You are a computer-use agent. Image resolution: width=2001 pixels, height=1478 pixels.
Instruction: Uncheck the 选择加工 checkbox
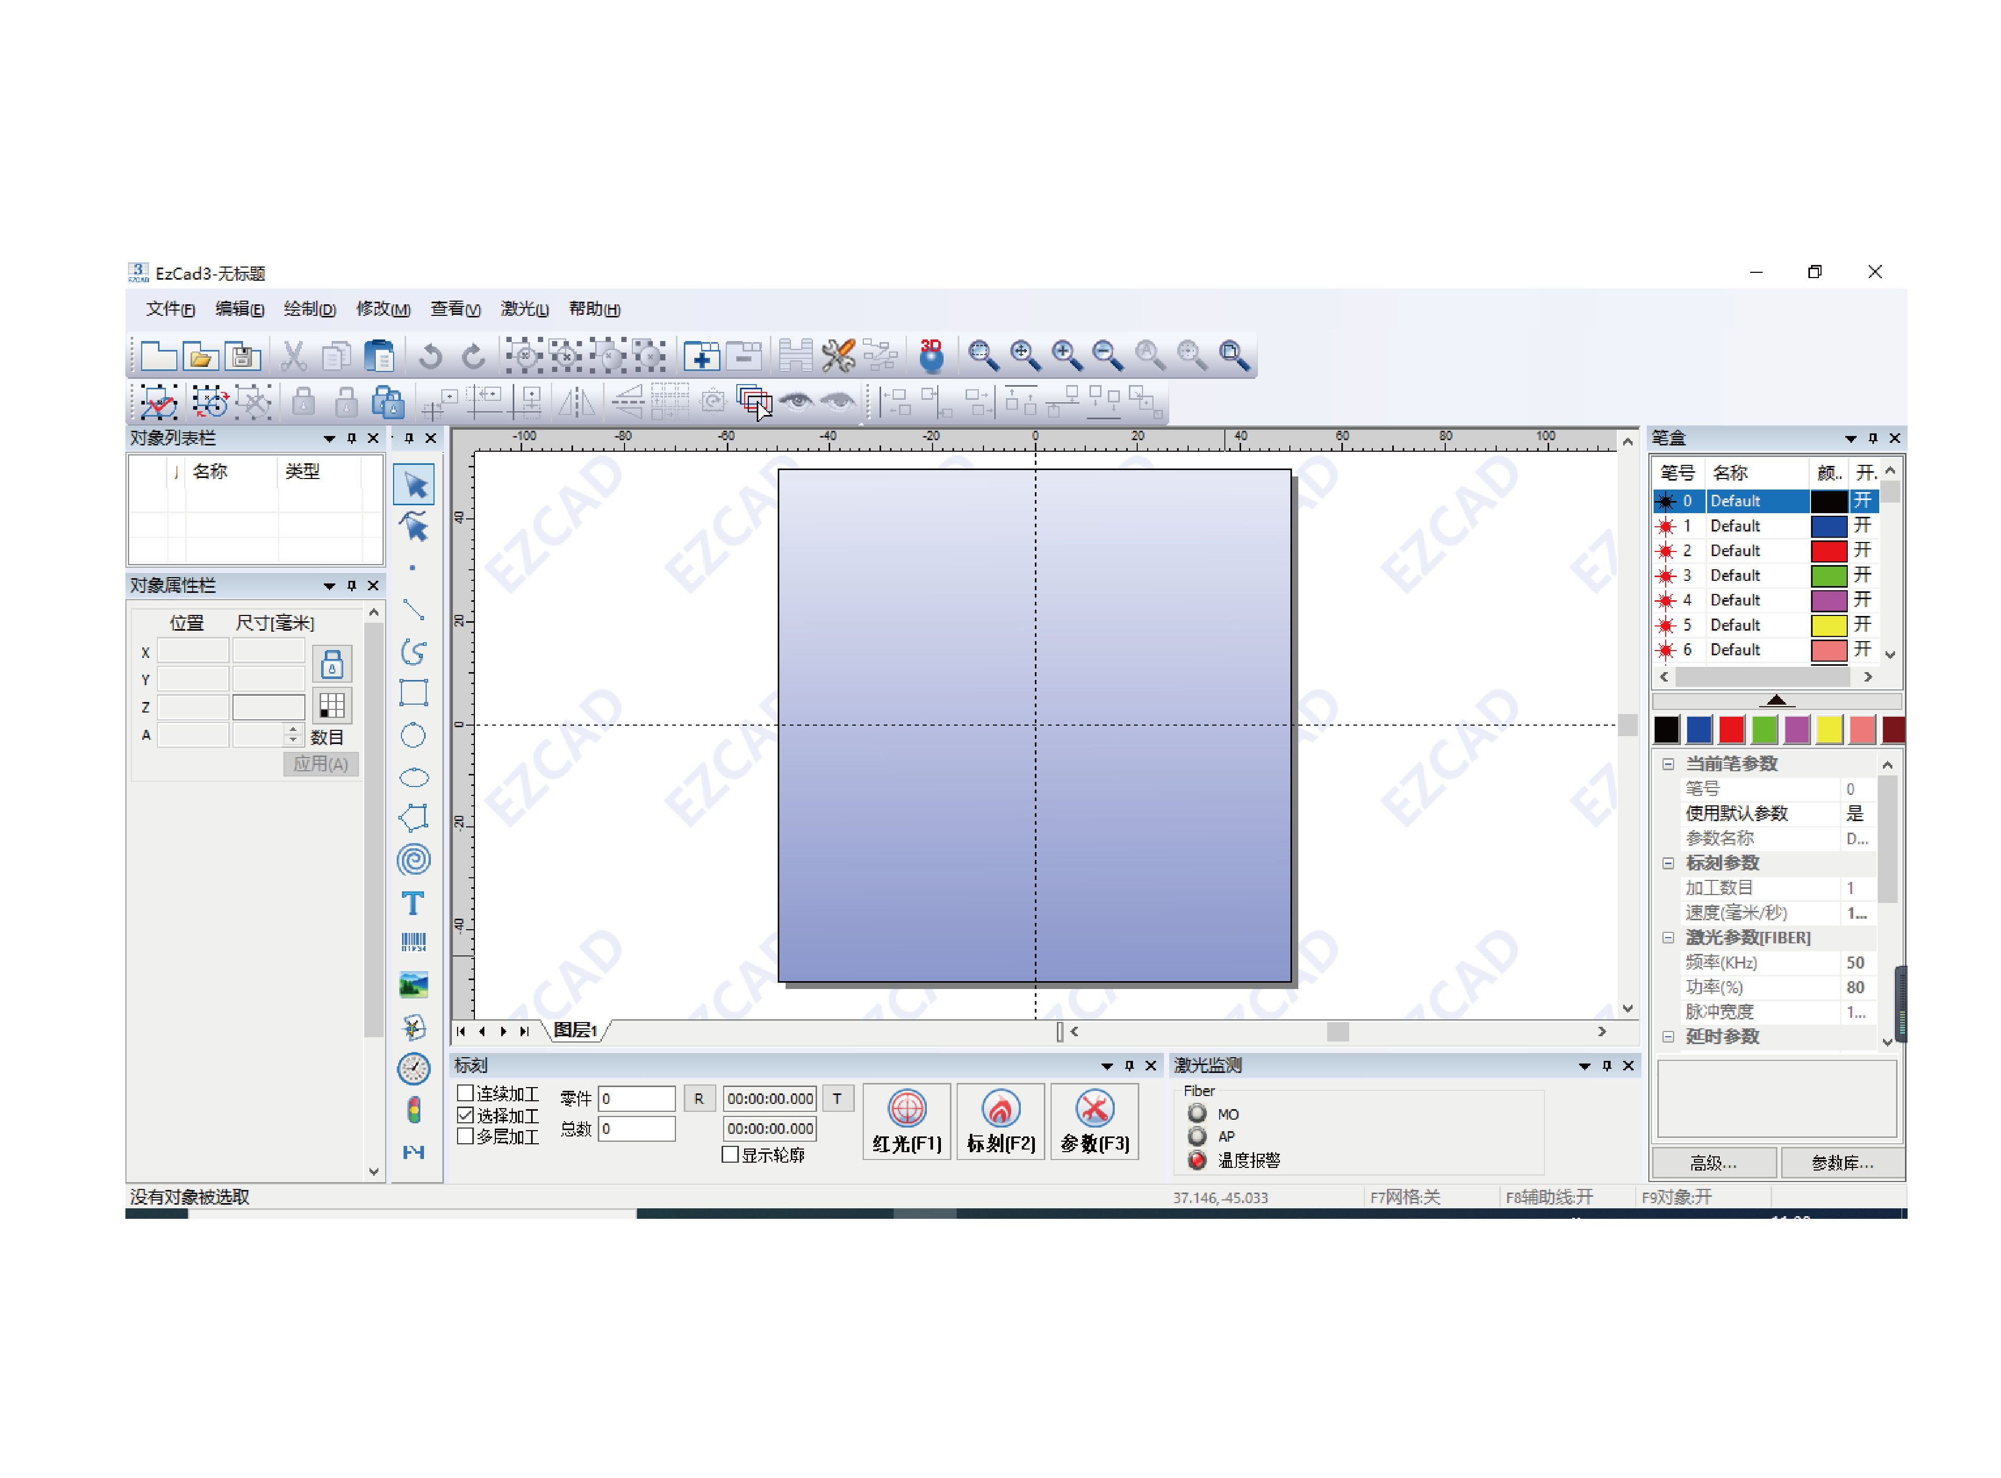(465, 1115)
